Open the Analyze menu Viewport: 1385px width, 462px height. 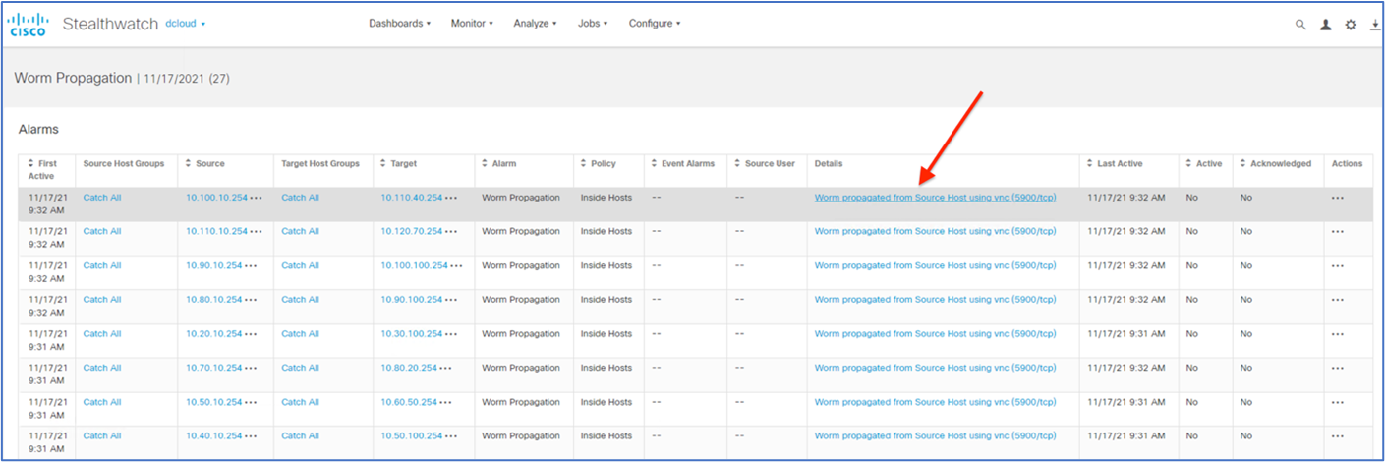pos(535,24)
